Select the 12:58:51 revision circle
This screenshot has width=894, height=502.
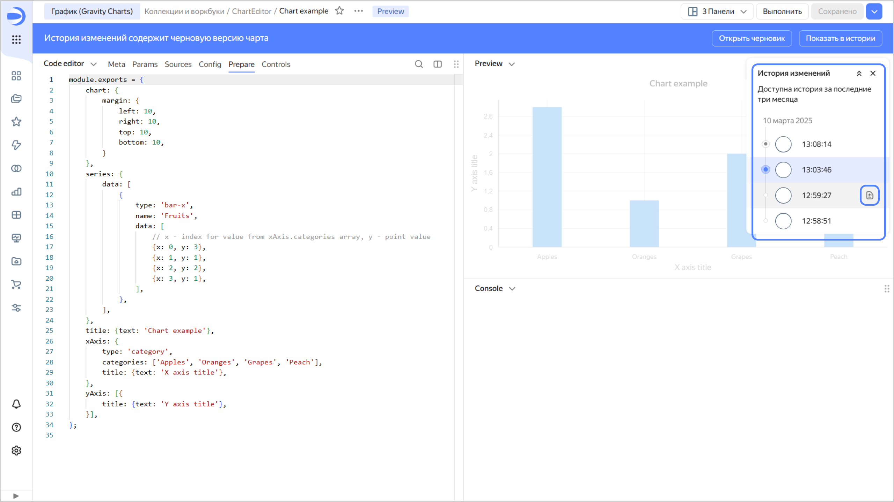pos(783,221)
